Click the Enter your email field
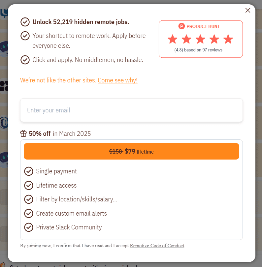262x267 pixels. (131, 110)
